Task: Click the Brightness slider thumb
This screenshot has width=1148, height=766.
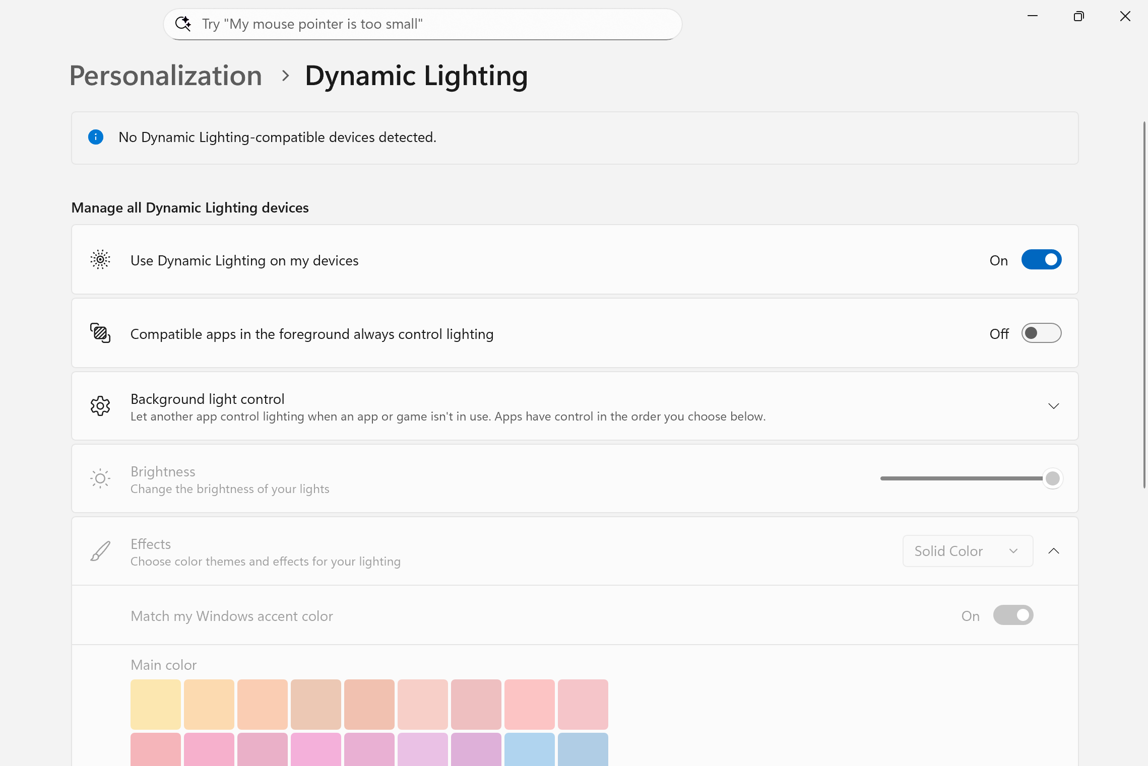Action: tap(1052, 478)
